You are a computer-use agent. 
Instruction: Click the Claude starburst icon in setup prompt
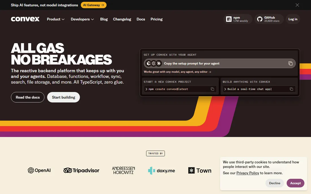pyautogui.click(x=159, y=63)
